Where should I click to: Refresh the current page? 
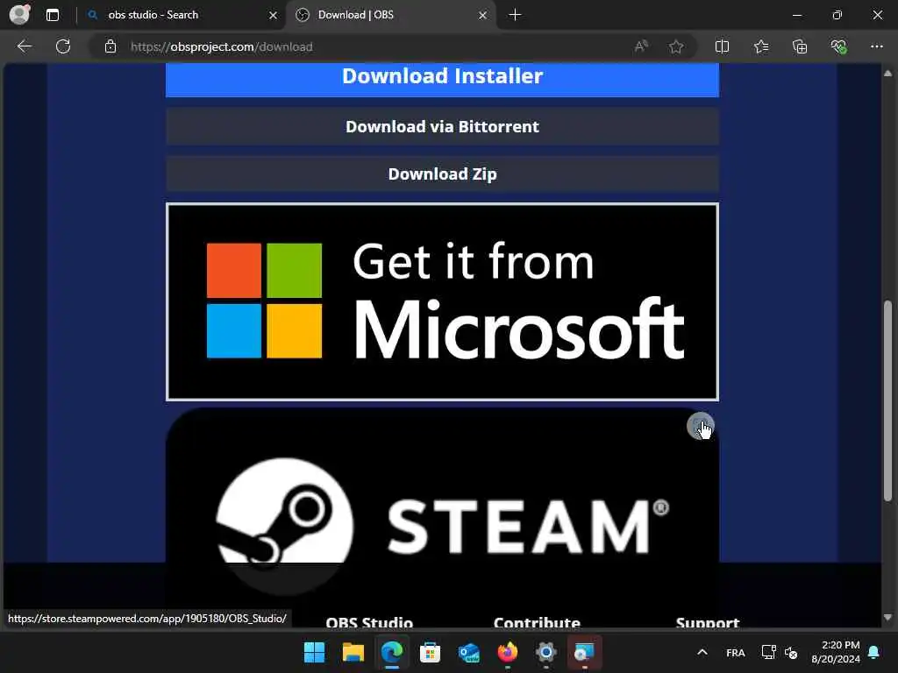[x=63, y=46]
